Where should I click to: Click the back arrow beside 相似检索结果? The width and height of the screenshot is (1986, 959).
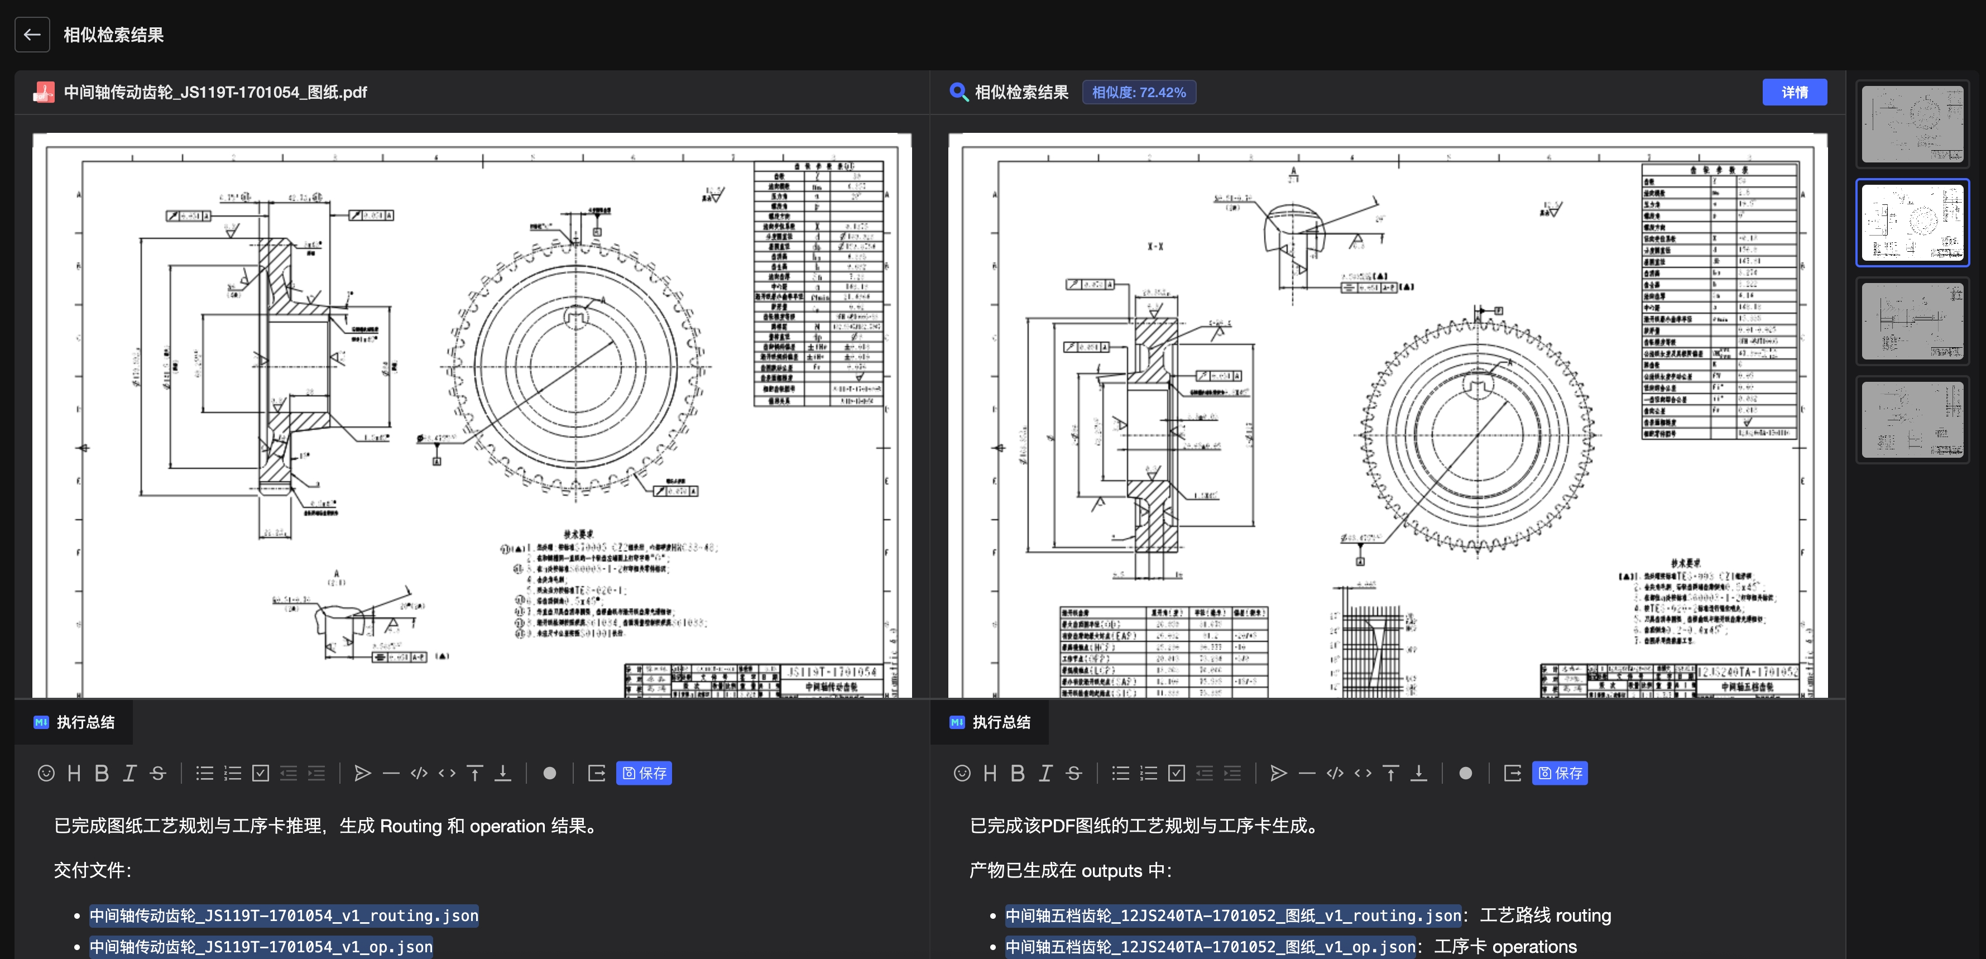[x=32, y=35]
